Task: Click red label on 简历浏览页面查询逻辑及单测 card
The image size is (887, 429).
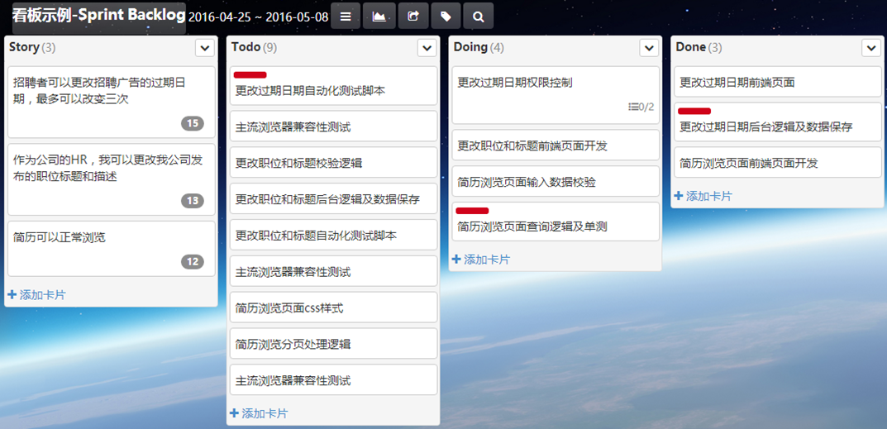Action: point(472,211)
